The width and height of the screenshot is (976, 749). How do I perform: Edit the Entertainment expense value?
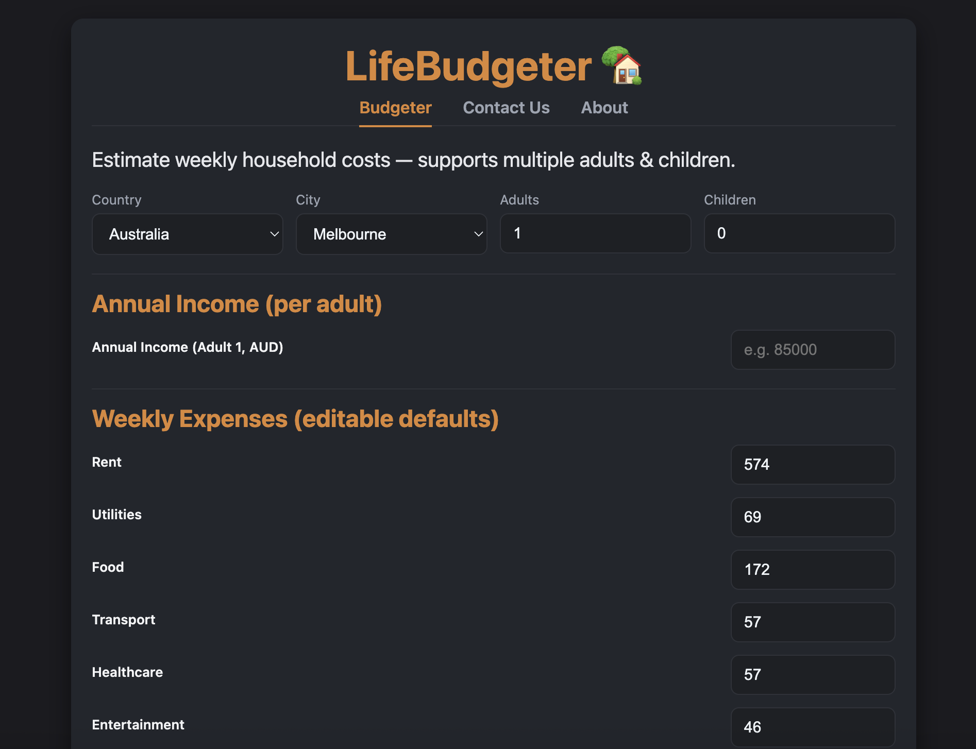click(813, 727)
